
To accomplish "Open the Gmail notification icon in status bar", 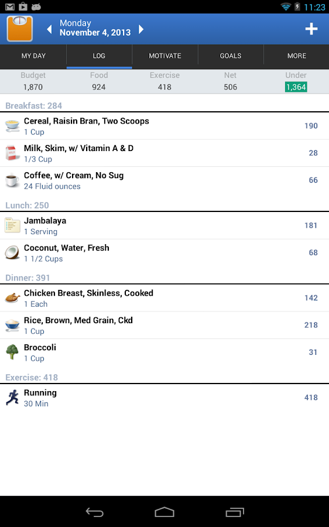I will (x=10, y=6).
